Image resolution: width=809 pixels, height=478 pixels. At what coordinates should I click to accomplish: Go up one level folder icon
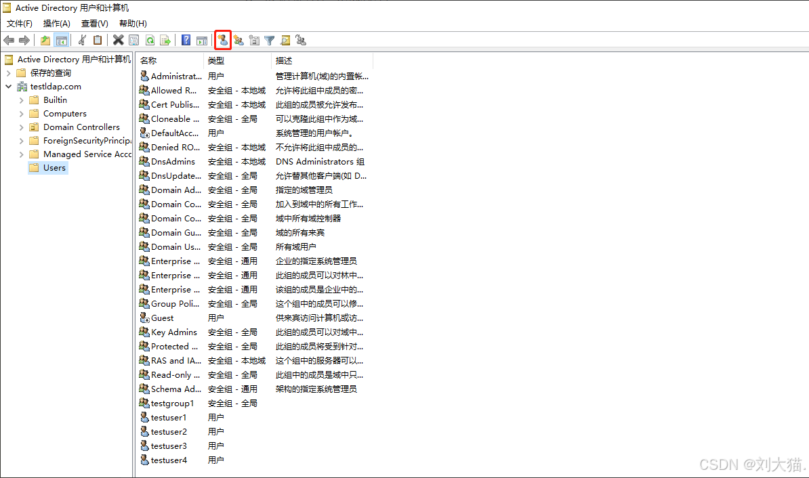click(x=45, y=40)
